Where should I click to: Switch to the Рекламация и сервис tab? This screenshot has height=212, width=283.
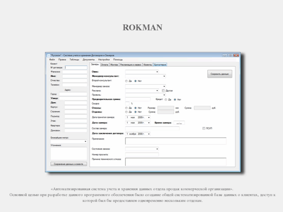(x=131, y=65)
